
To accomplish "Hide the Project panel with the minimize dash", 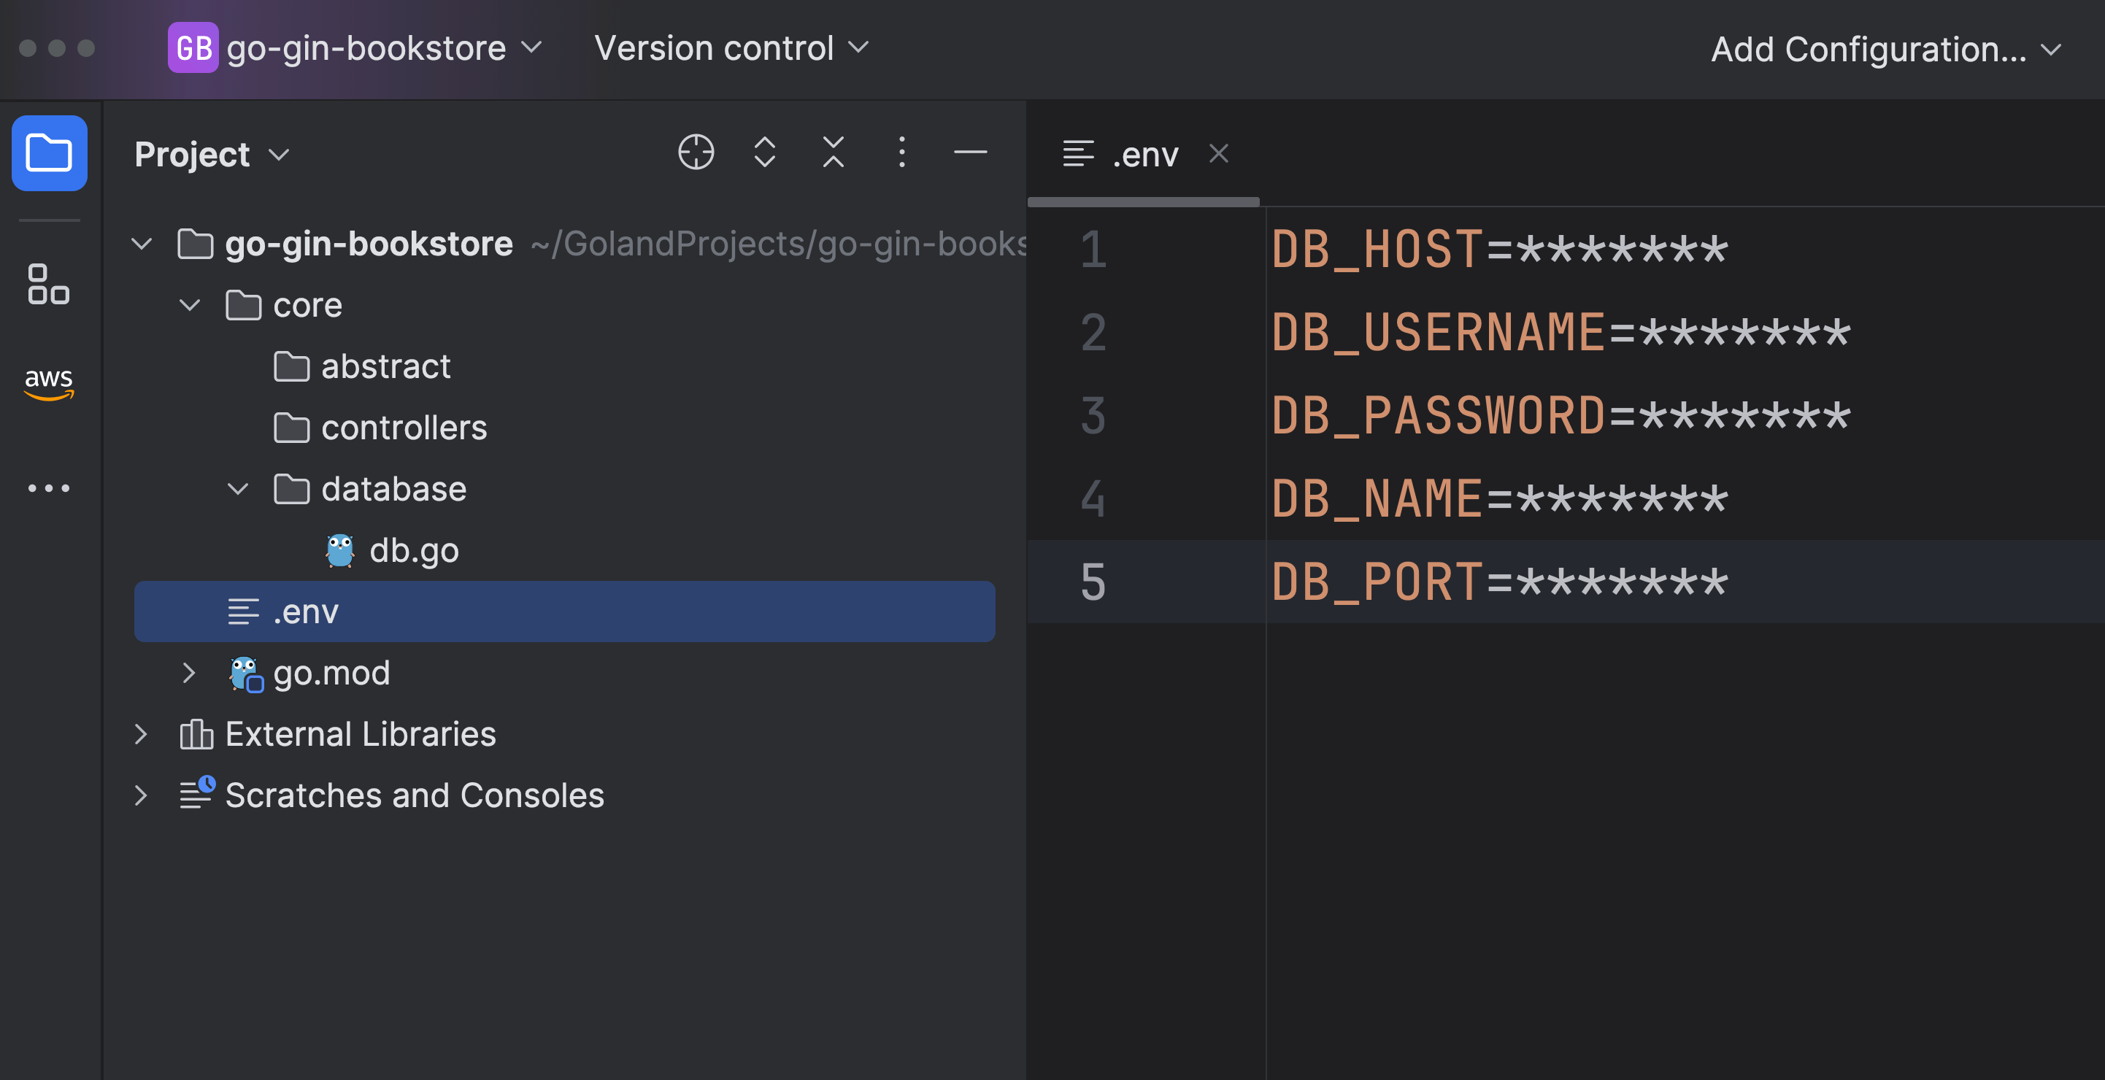I will point(970,152).
